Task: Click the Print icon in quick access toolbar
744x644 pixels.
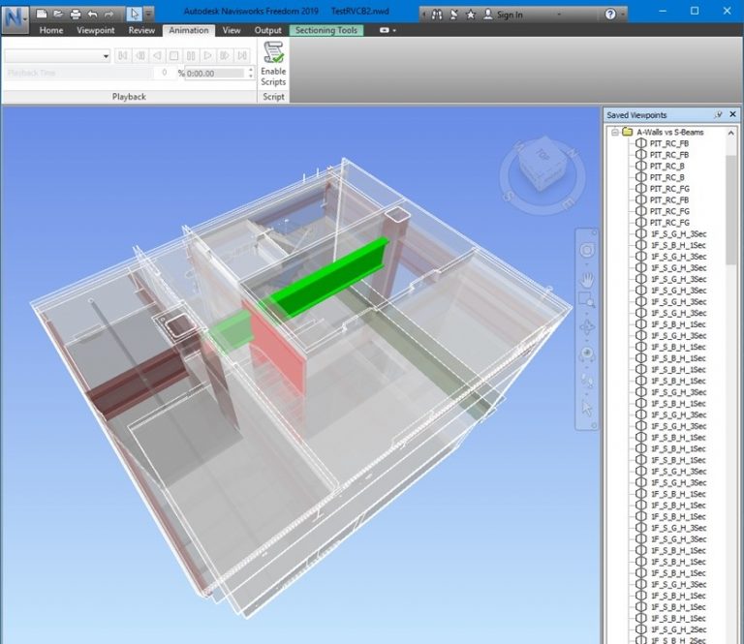Action: pos(74,15)
